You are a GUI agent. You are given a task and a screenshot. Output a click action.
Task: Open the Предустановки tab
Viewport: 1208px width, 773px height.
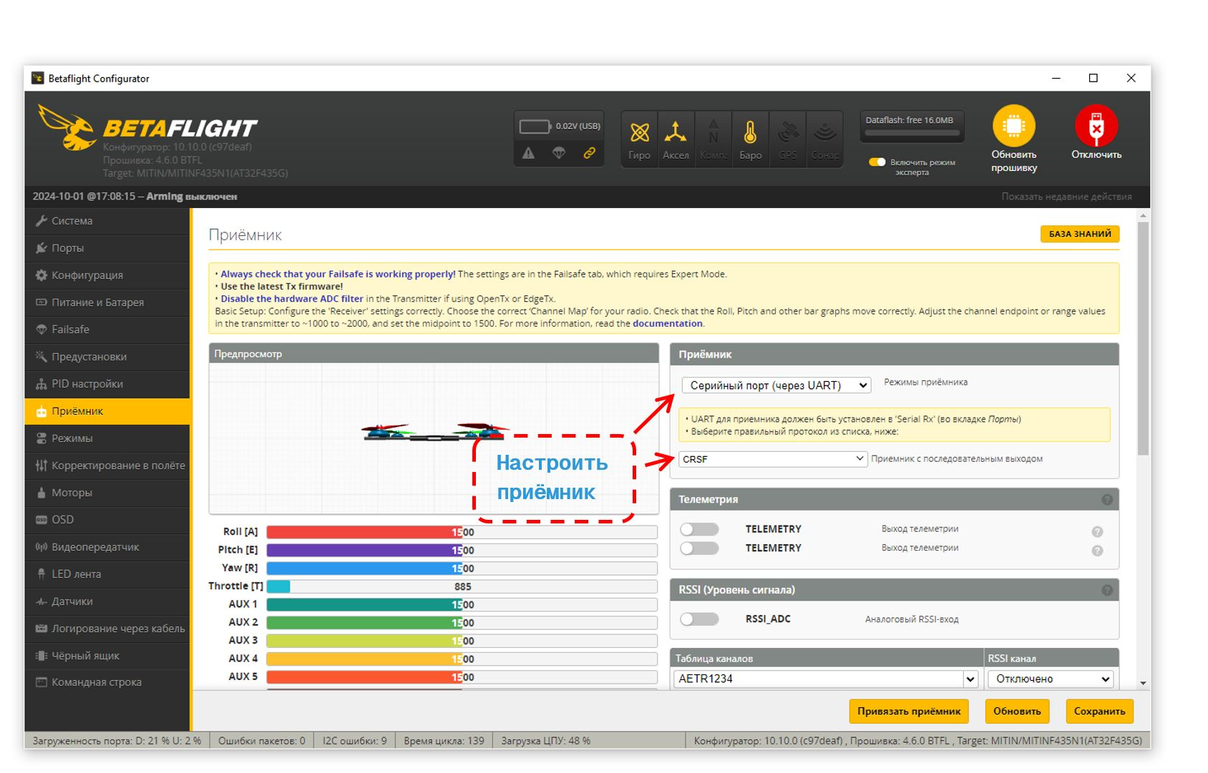pyautogui.click(x=107, y=357)
